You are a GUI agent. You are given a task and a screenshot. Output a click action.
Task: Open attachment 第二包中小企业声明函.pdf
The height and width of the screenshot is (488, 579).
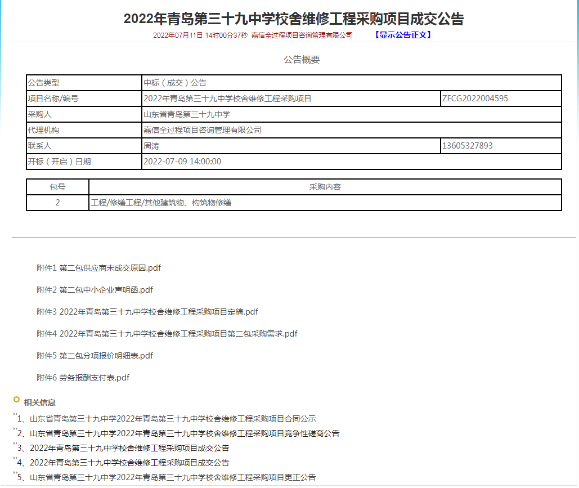pos(95,290)
